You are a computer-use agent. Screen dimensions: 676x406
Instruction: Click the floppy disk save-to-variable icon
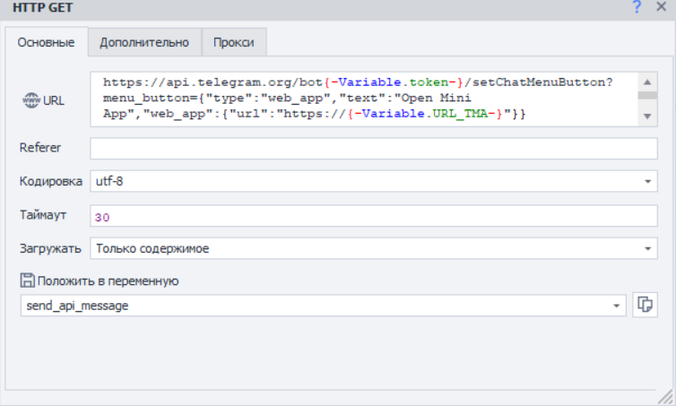tap(27, 281)
